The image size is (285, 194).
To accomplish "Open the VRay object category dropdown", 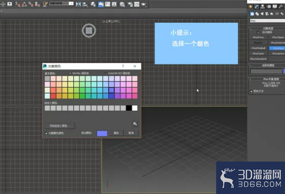I will pyautogui.click(x=267, y=21).
